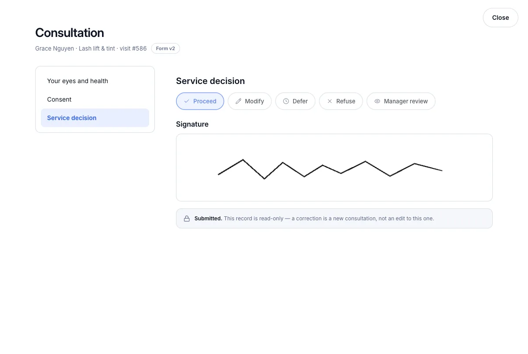Screen dimensions: 528x354
Task: Pick the Defer decision option
Action: pyautogui.click(x=295, y=101)
